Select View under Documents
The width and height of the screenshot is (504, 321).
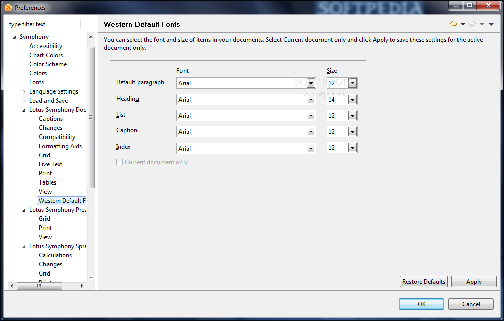pyautogui.click(x=45, y=192)
